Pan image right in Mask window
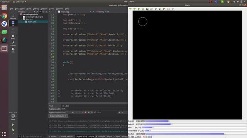This screenshot has width=247, height=138. tap(135, 9)
